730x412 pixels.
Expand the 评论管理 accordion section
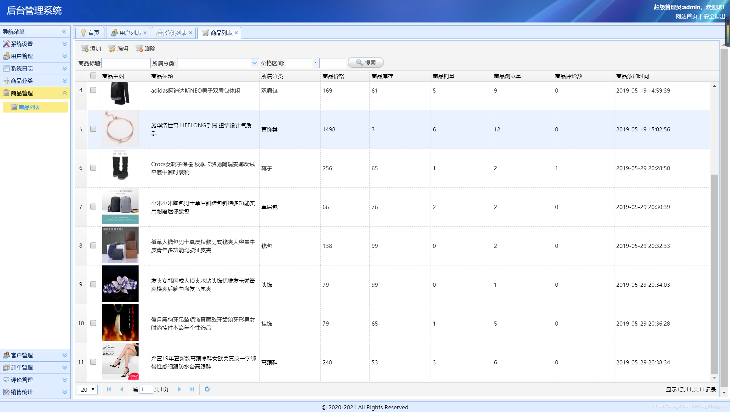click(65, 380)
